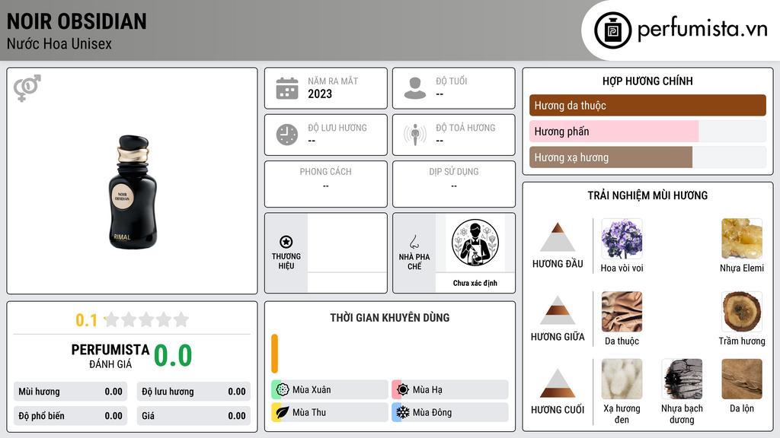Click the Hương xạ hương accord bar

pos(647,157)
